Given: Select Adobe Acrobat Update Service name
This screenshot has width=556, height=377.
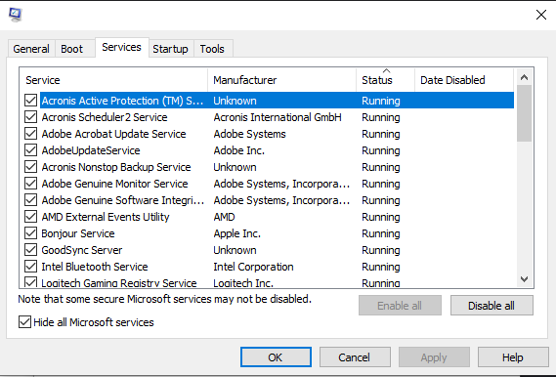Looking at the screenshot, I should [x=113, y=134].
